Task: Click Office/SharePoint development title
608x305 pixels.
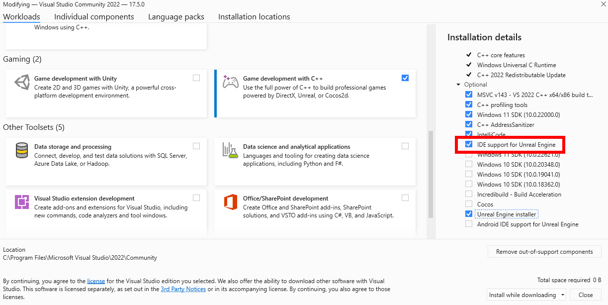Action: pos(286,199)
